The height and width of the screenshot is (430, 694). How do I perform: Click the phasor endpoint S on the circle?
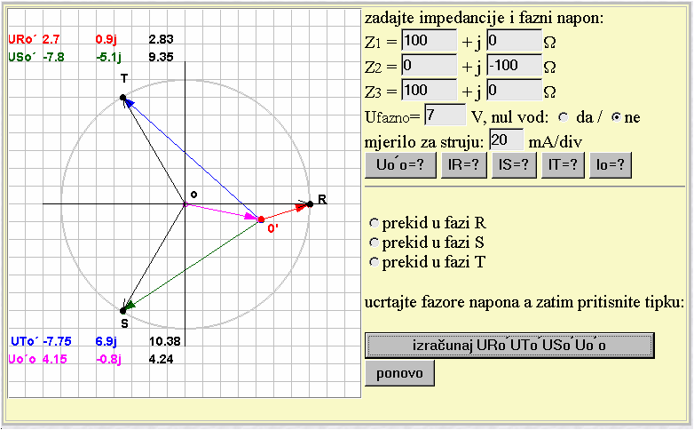(x=123, y=310)
